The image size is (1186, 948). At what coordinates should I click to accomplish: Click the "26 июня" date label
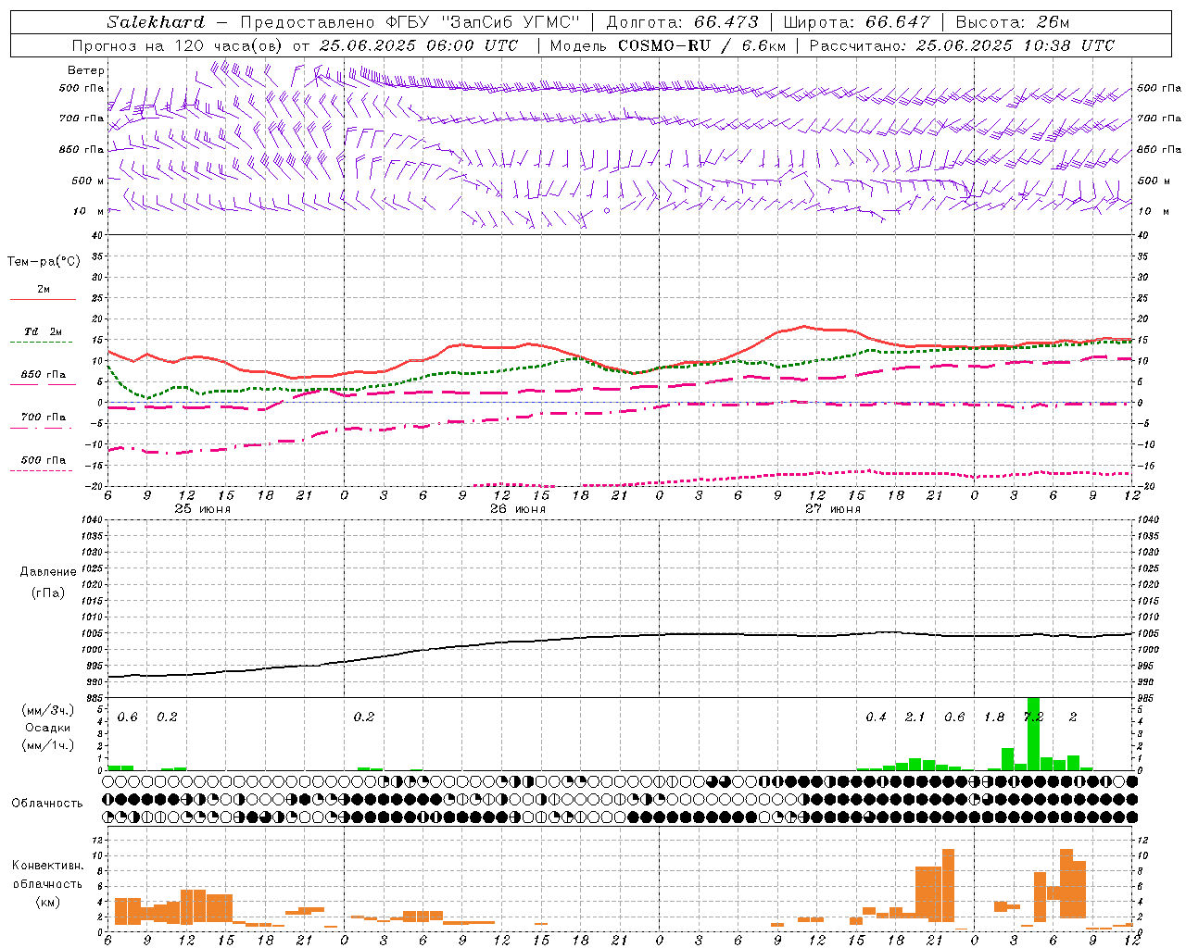point(518,508)
